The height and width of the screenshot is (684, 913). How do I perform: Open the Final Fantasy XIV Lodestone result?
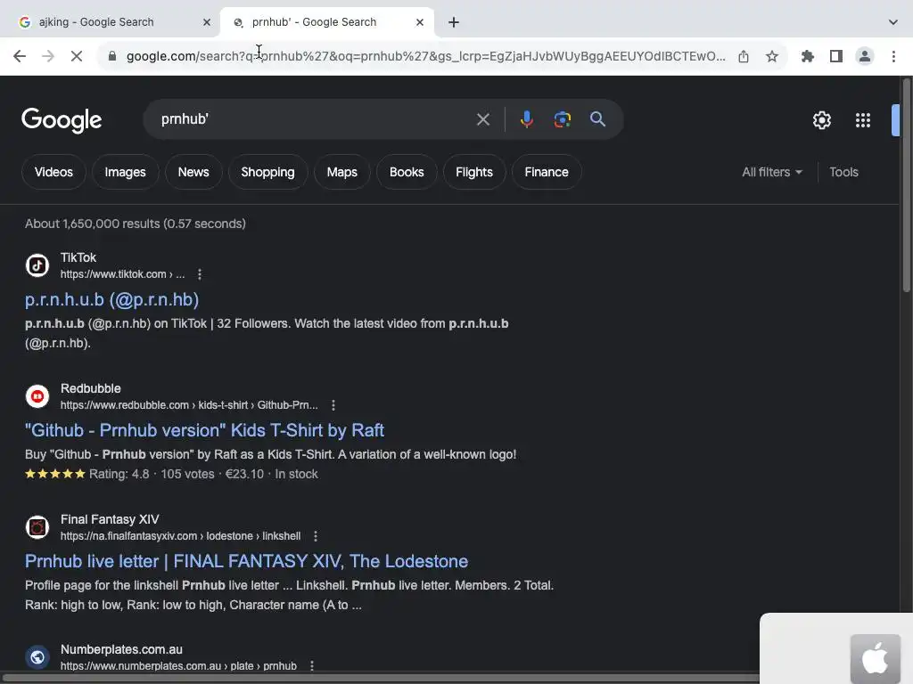pos(246,561)
